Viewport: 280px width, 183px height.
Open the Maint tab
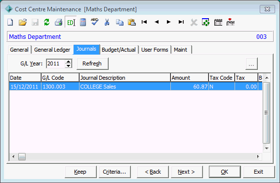click(181, 50)
